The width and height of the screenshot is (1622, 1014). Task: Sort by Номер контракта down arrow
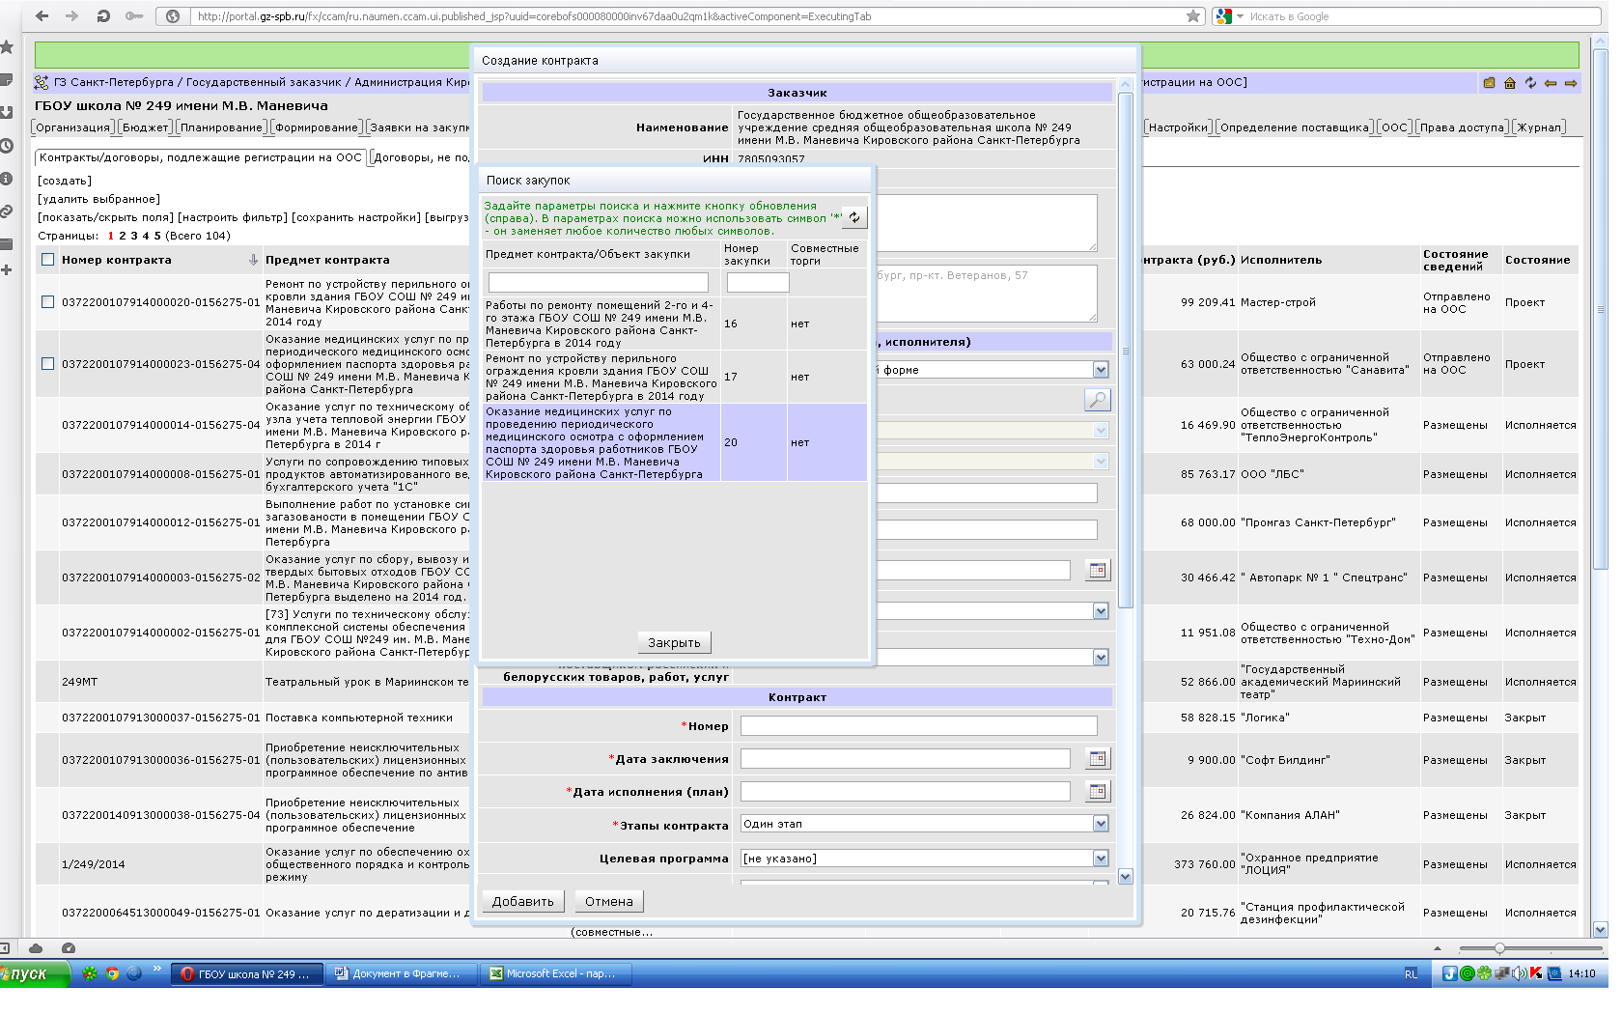click(x=253, y=260)
